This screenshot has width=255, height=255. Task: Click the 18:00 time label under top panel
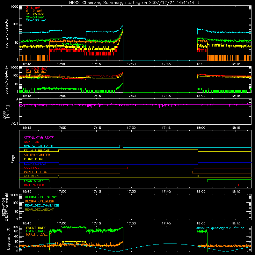201,64
